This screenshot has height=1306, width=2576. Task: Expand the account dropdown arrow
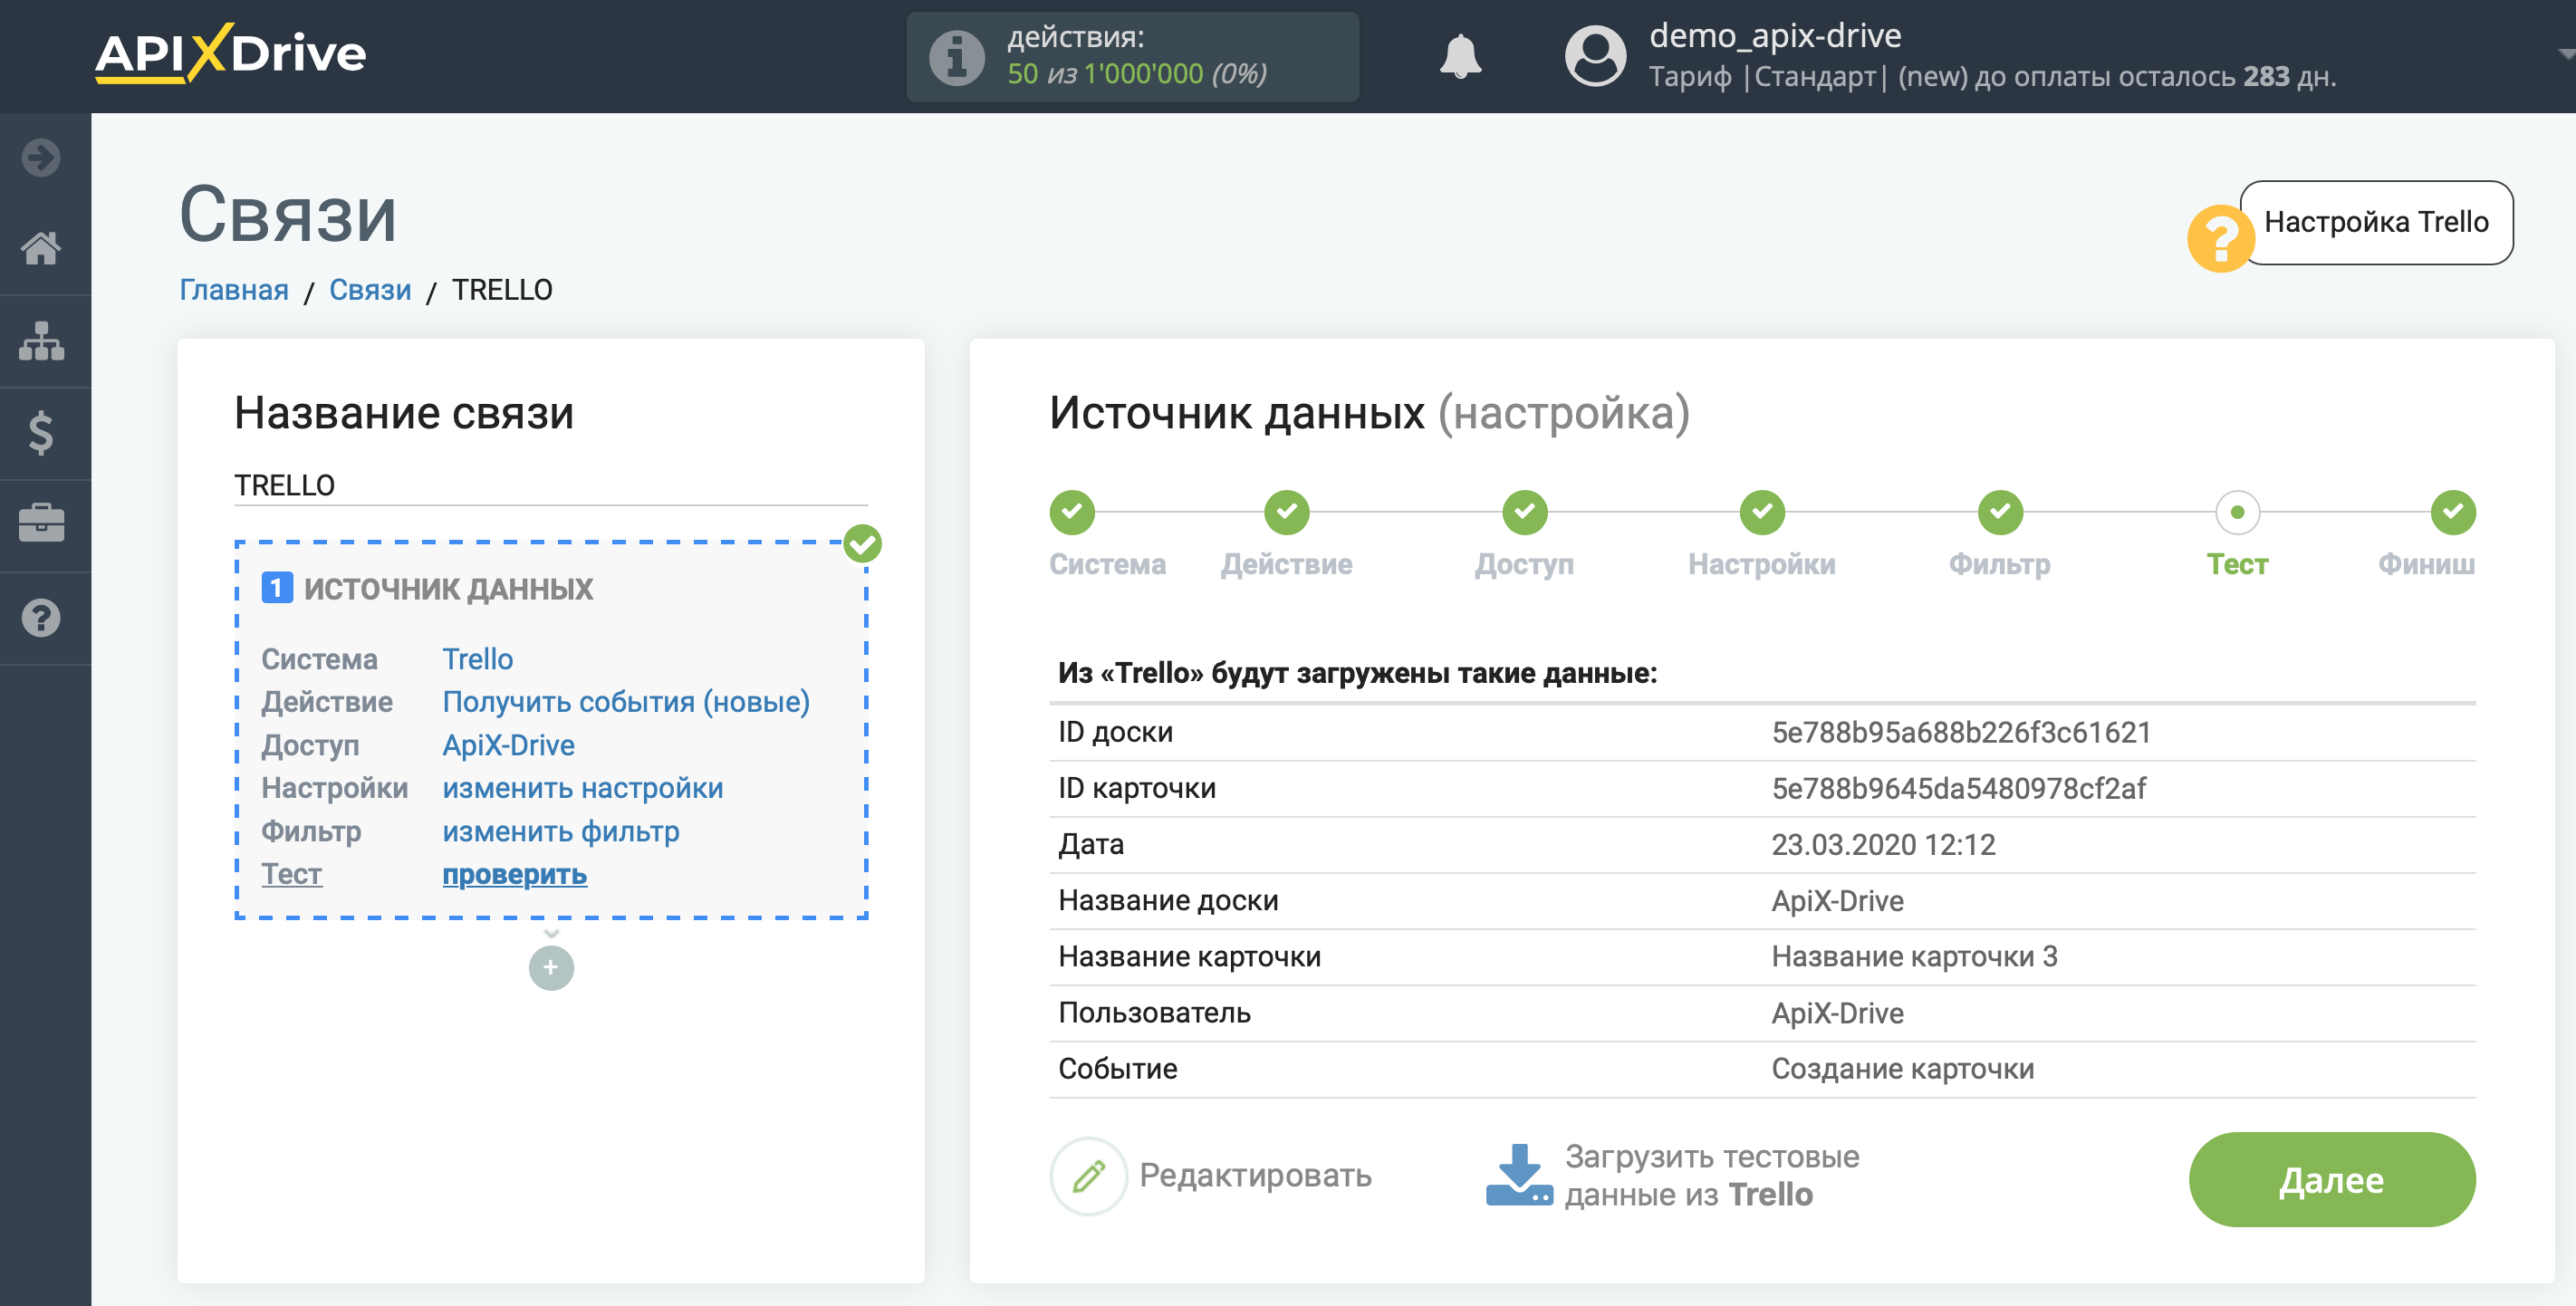click(2565, 53)
